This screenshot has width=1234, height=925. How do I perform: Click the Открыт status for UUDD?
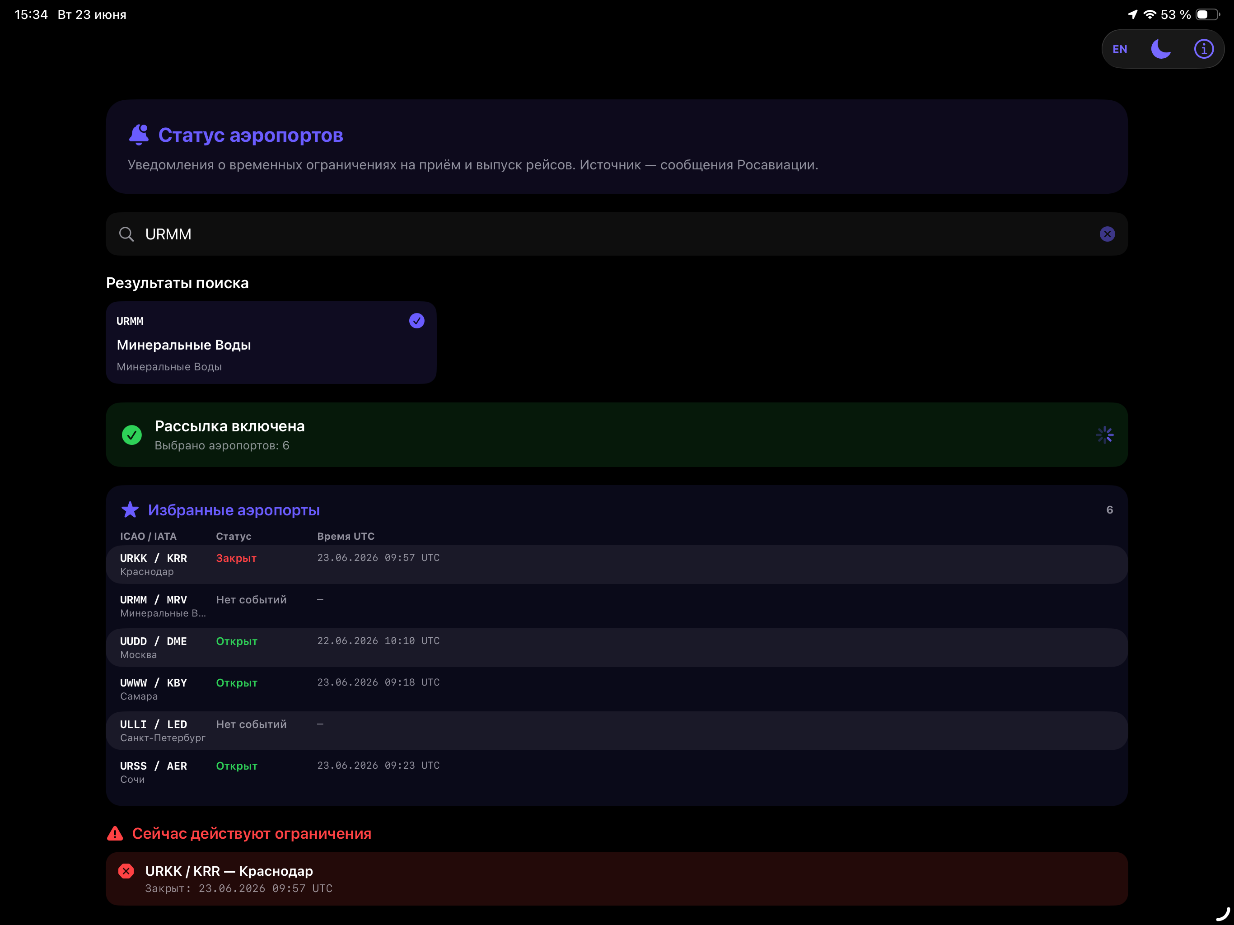tap(237, 642)
